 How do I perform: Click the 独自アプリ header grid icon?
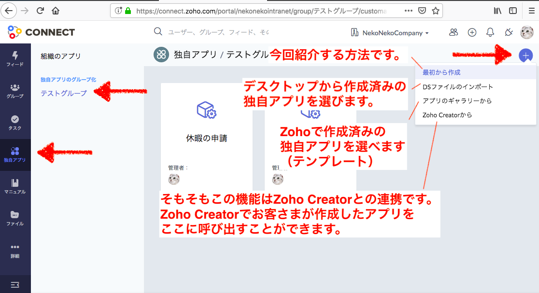pyautogui.click(x=161, y=55)
